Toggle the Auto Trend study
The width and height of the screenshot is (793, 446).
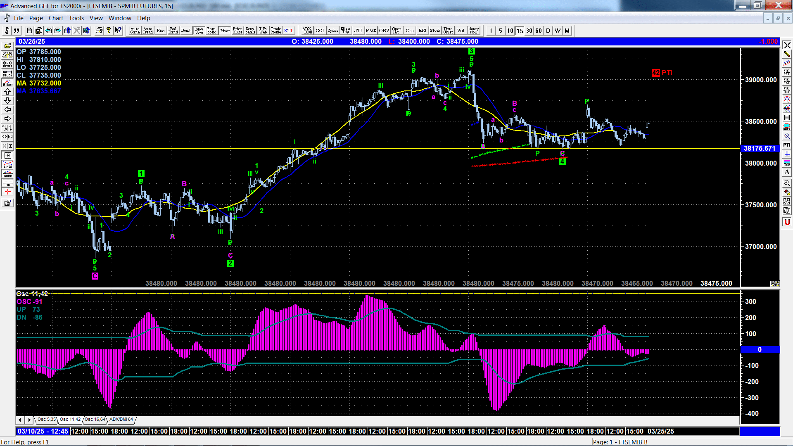tap(148, 31)
